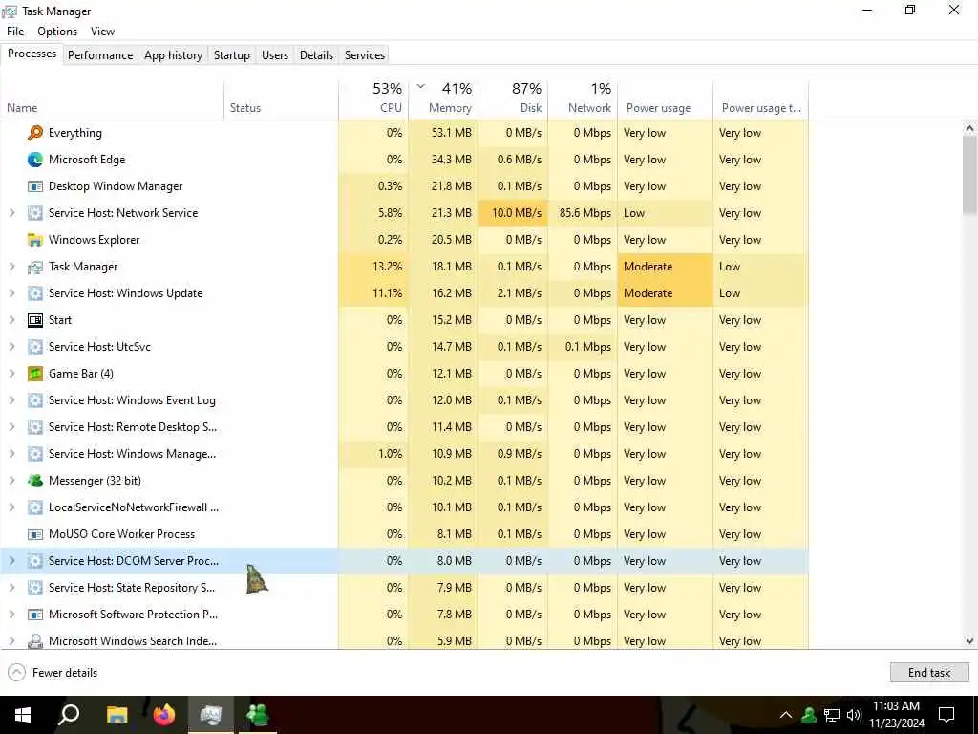Expand the Messenger (32 bit) group

click(11, 481)
